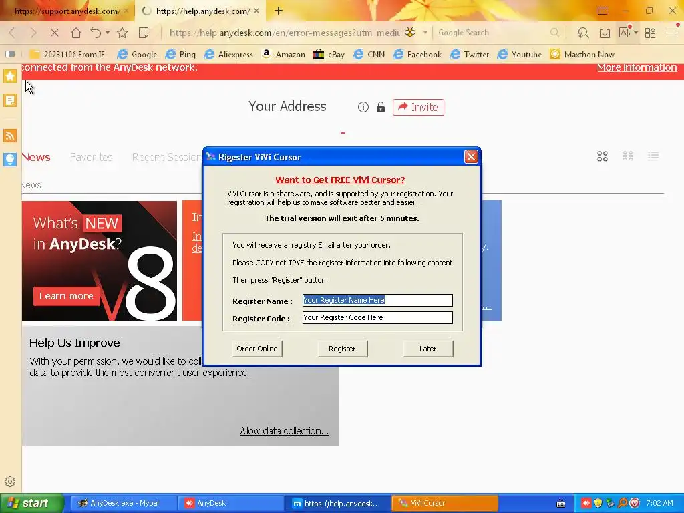Click the Allow data collection link

[x=285, y=431]
